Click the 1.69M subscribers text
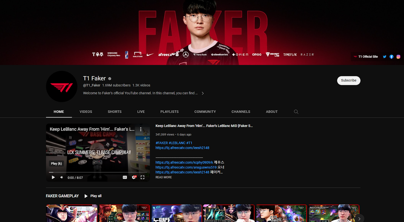 (116, 85)
